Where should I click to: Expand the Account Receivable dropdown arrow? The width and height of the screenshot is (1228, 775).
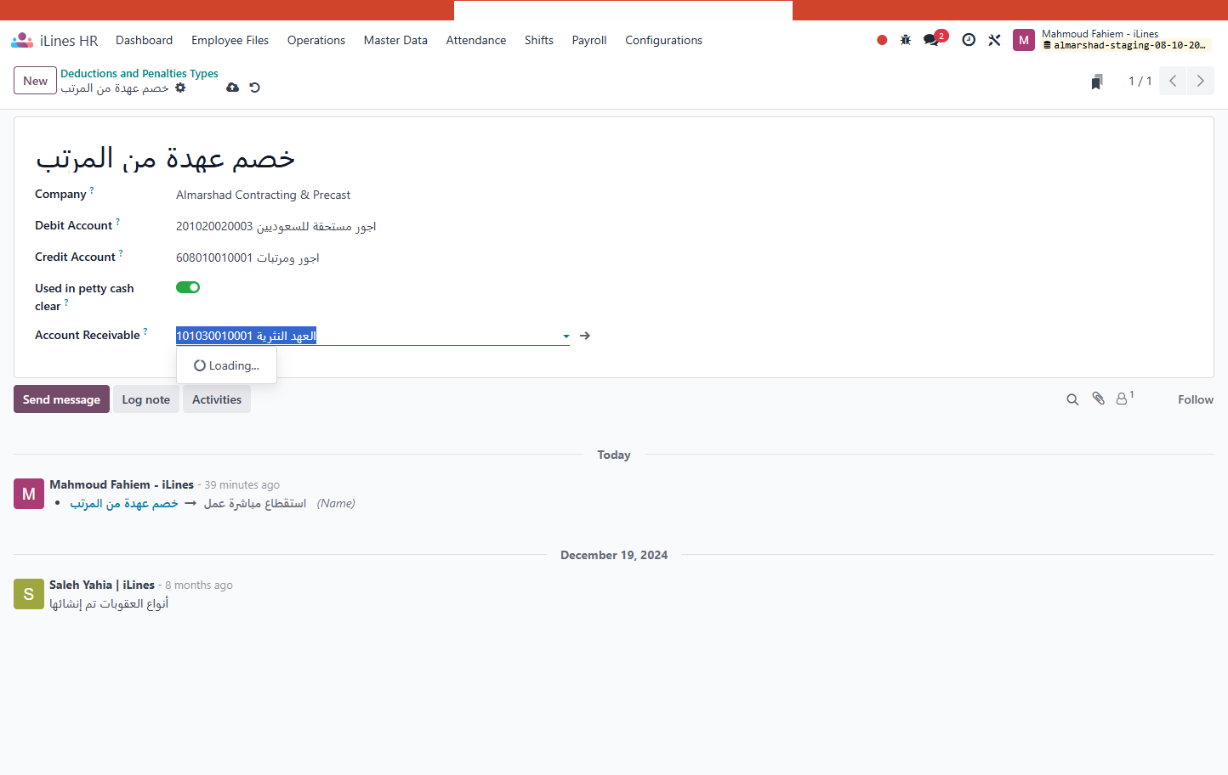click(566, 337)
